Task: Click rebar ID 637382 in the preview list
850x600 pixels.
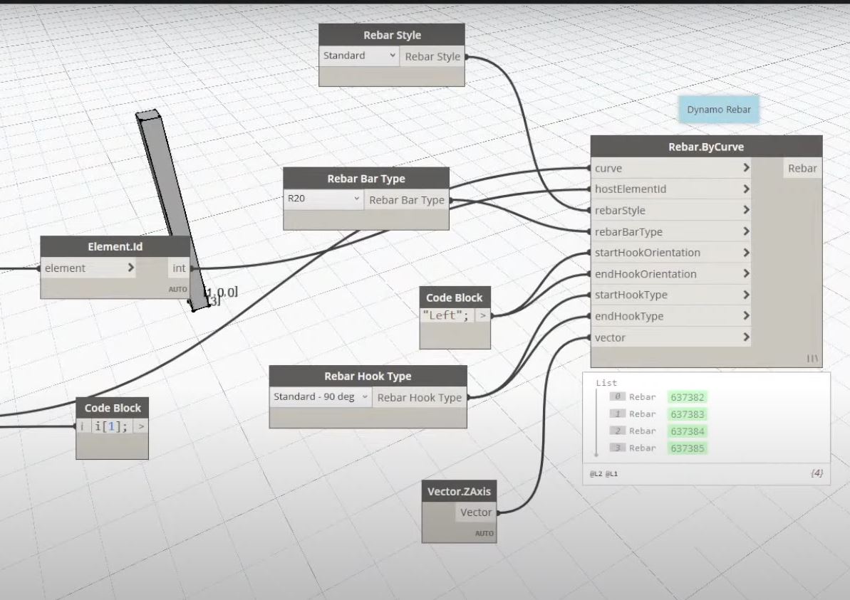Action: (x=688, y=397)
